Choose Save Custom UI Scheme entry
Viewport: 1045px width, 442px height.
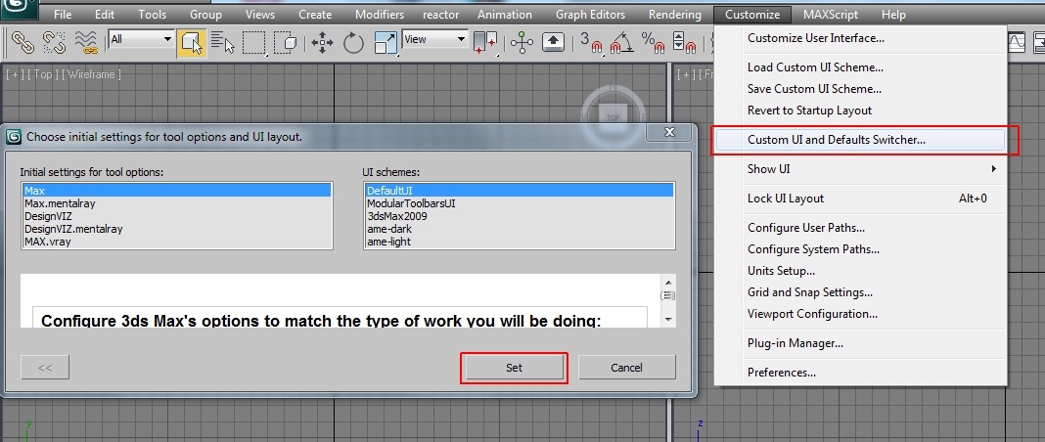[860, 89]
